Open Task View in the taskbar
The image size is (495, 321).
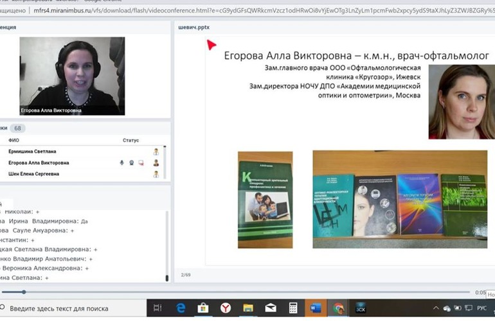pos(157,308)
